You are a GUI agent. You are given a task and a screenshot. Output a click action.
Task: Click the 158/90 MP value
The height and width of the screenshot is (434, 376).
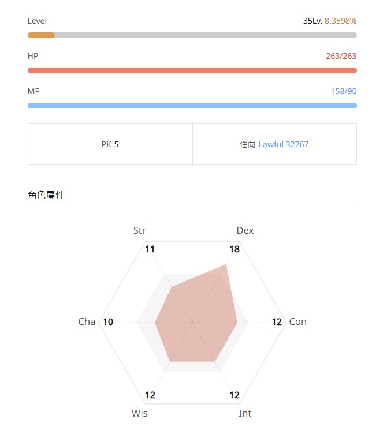pos(344,91)
